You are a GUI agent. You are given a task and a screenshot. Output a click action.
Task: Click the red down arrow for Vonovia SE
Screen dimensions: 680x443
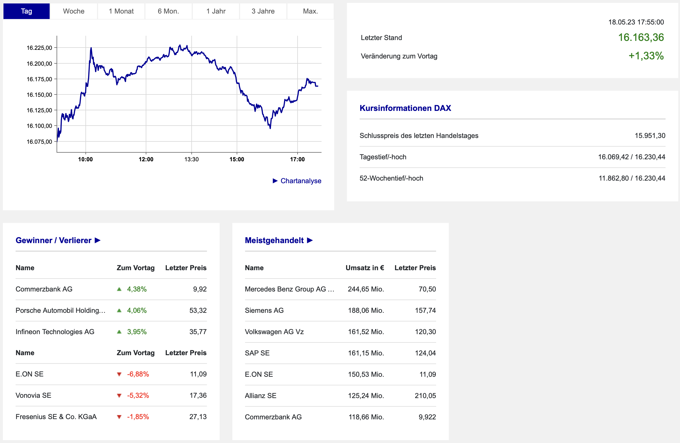pyautogui.click(x=119, y=395)
